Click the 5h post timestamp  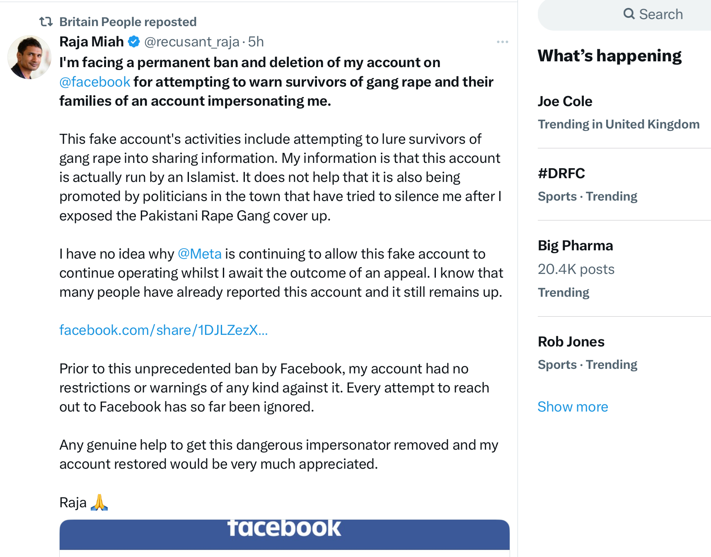(x=256, y=42)
